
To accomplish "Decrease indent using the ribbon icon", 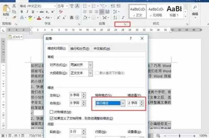I will pos(113,6).
